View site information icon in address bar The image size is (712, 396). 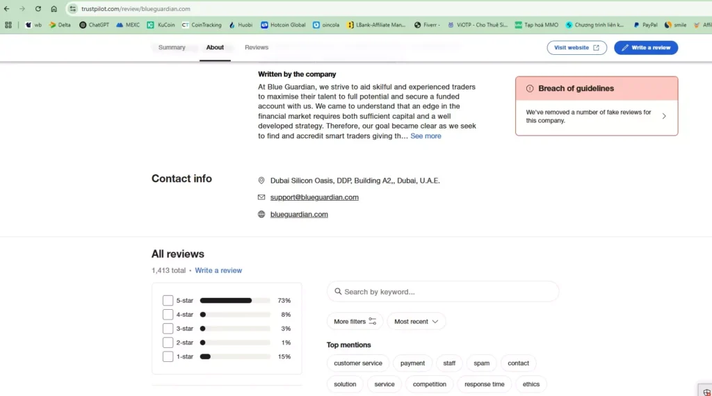pyautogui.click(x=72, y=8)
